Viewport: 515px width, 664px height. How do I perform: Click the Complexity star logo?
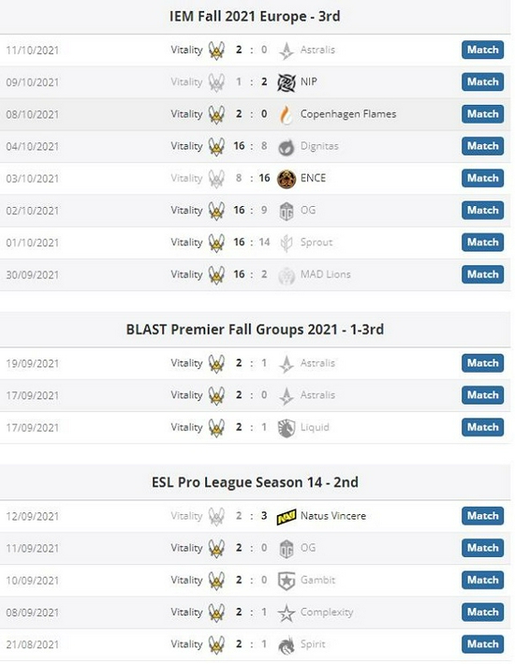pyautogui.click(x=287, y=612)
